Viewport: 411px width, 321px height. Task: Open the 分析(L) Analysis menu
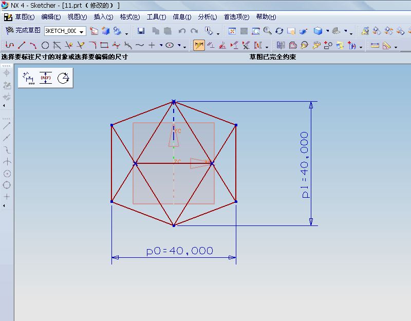pyautogui.click(x=208, y=17)
